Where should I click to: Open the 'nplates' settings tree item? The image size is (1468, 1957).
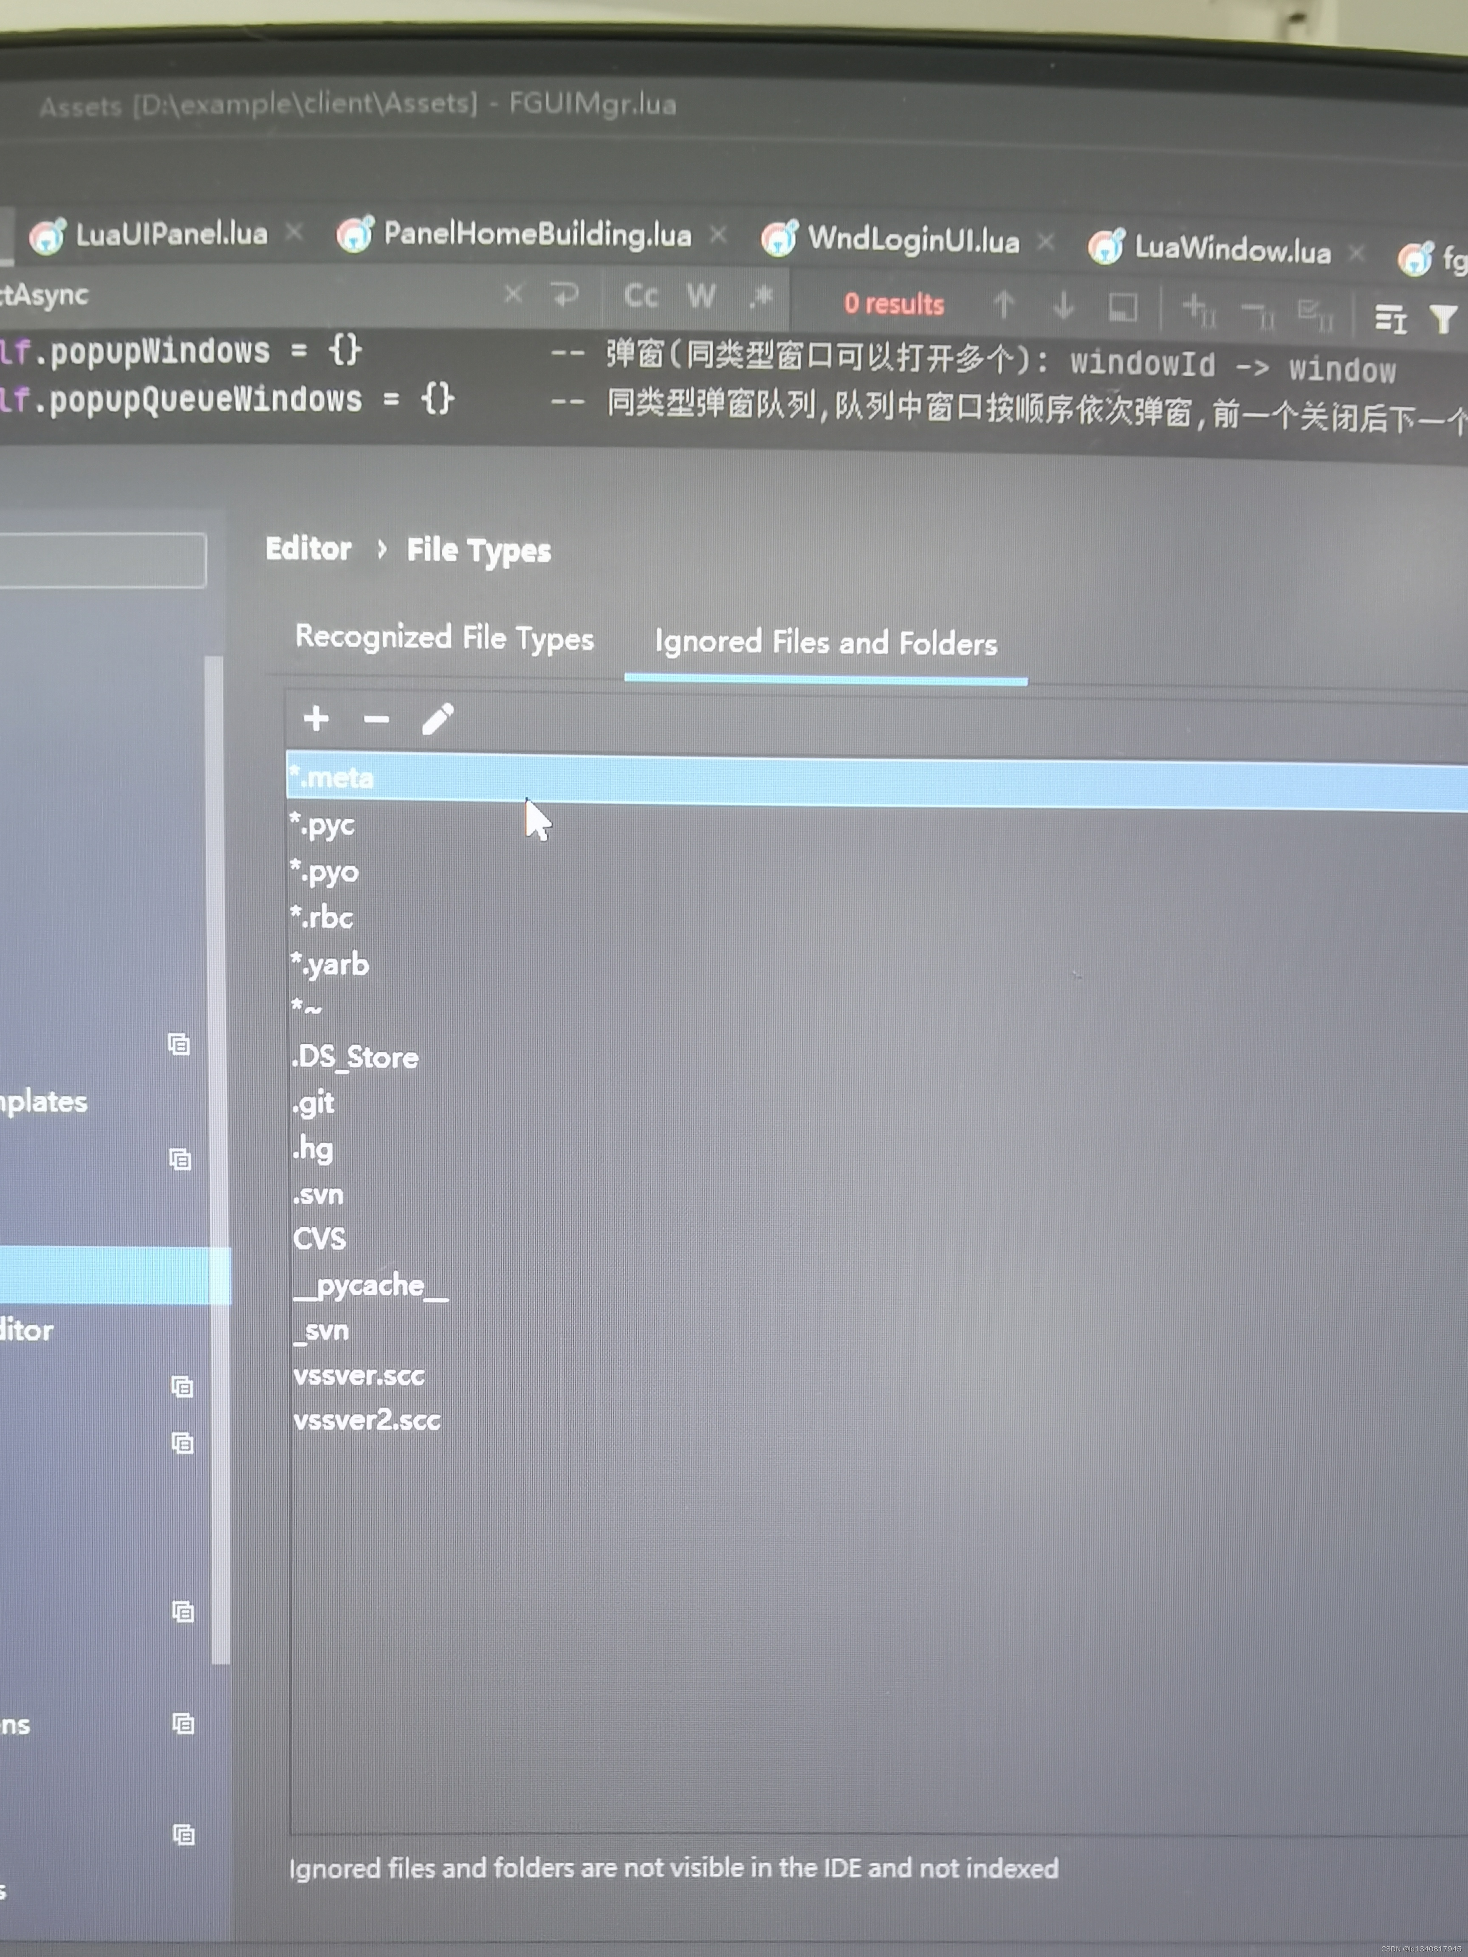click(x=44, y=1103)
